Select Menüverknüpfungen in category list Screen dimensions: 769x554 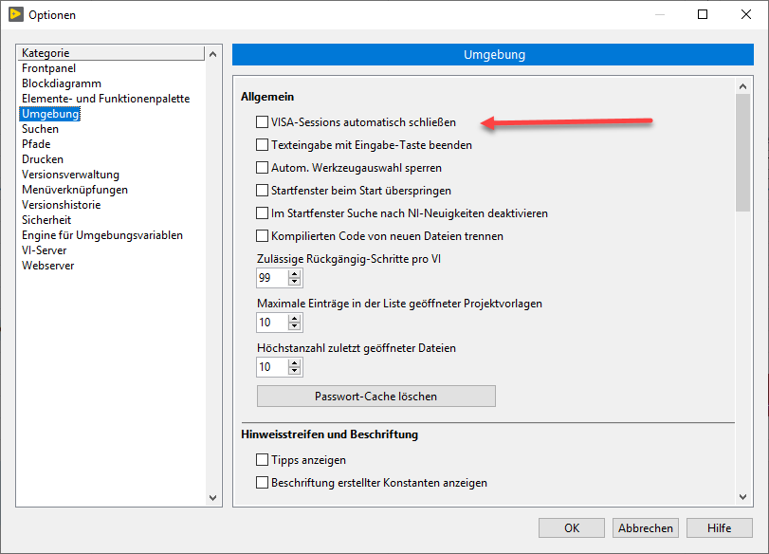75,190
